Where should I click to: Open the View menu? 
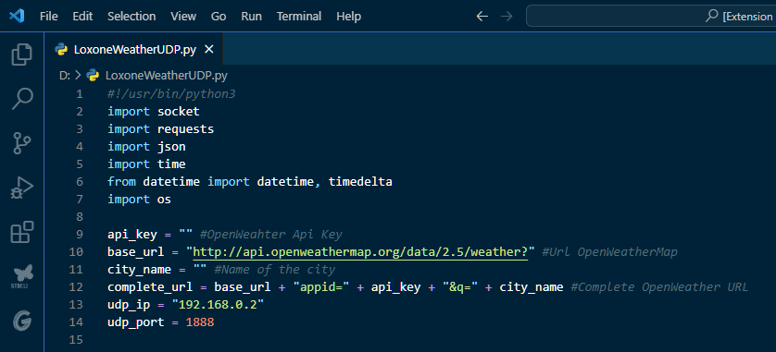[x=183, y=17]
